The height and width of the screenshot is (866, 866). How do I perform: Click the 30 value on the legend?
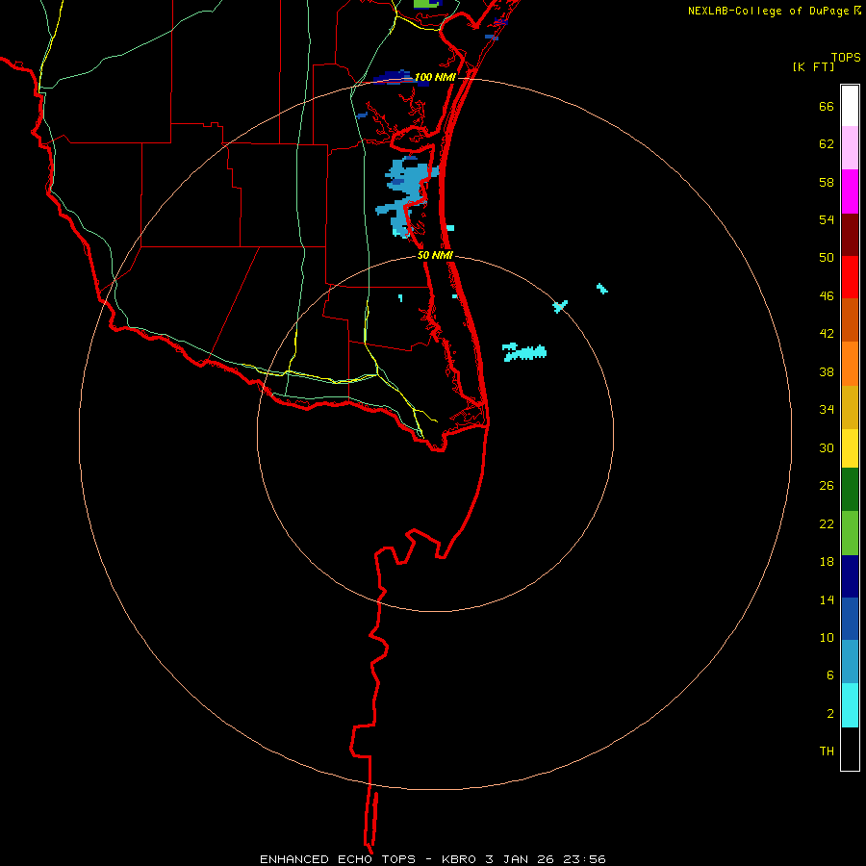(827, 447)
